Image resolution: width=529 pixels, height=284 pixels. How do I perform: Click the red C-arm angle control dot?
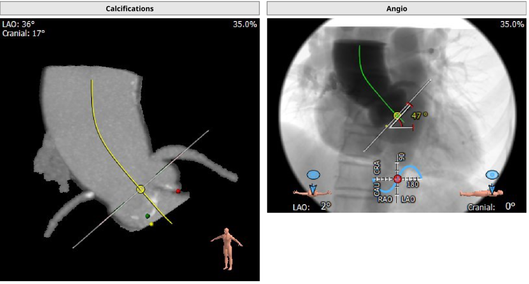point(397,179)
